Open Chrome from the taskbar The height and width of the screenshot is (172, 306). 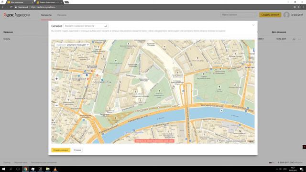[x=25, y=169]
